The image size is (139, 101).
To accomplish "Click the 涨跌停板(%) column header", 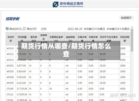I will pyautogui.click(x=70, y=39).
